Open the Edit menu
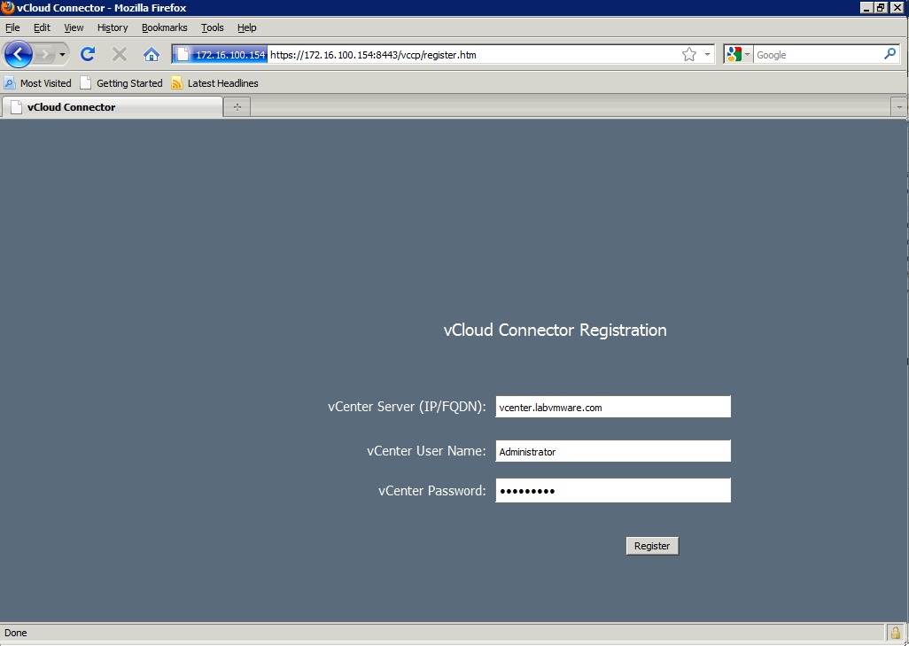Viewport: 909px width, 646px height. click(x=42, y=27)
